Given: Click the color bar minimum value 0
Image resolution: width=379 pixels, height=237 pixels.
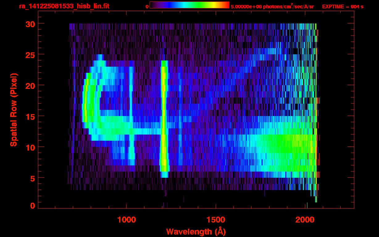Looking at the screenshot, I should coord(147,6).
